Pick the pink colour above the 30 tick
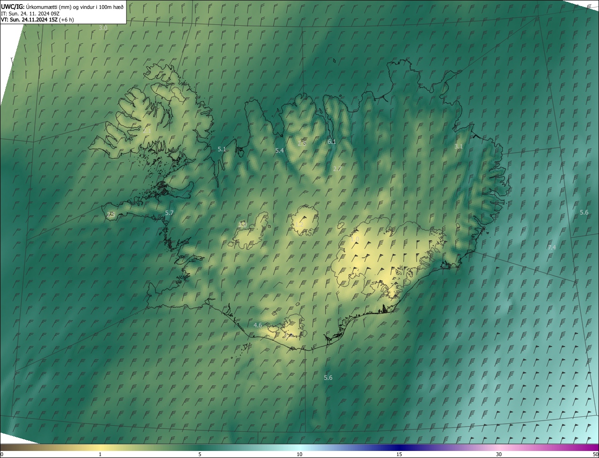Image resolution: width=599 pixels, height=458 pixels. click(x=499, y=447)
